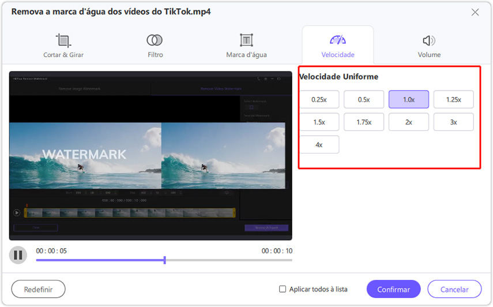The width and height of the screenshot is (493, 307).
Task: Click the video progress slider handle
Action: (x=165, y=260)
